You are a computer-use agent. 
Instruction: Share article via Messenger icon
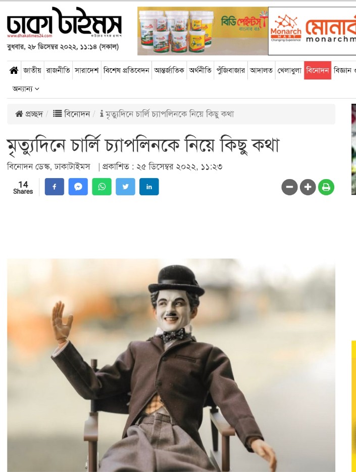78,187
